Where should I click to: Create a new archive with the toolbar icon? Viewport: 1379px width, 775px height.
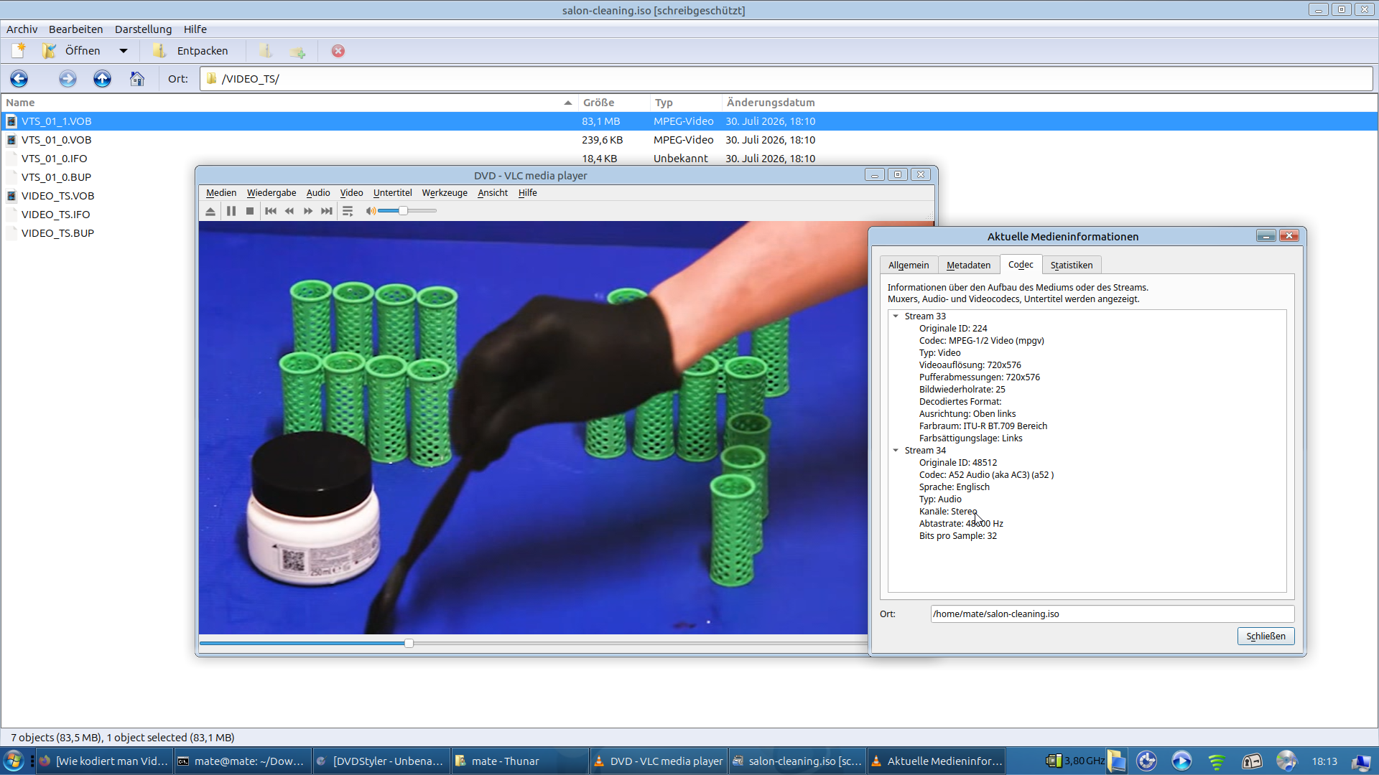(19, 51)
